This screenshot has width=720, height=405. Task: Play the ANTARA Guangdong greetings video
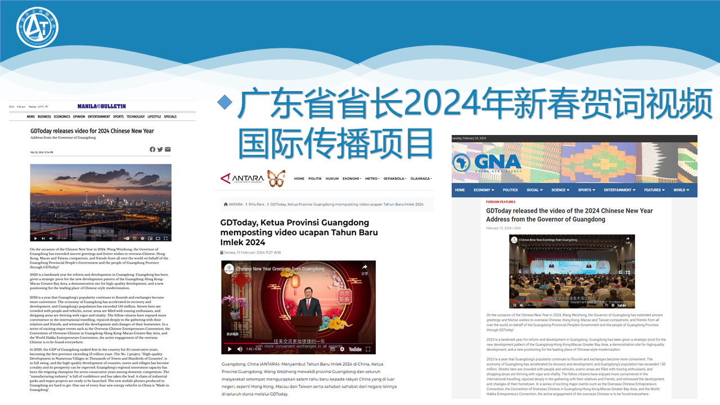click(229, 349)
